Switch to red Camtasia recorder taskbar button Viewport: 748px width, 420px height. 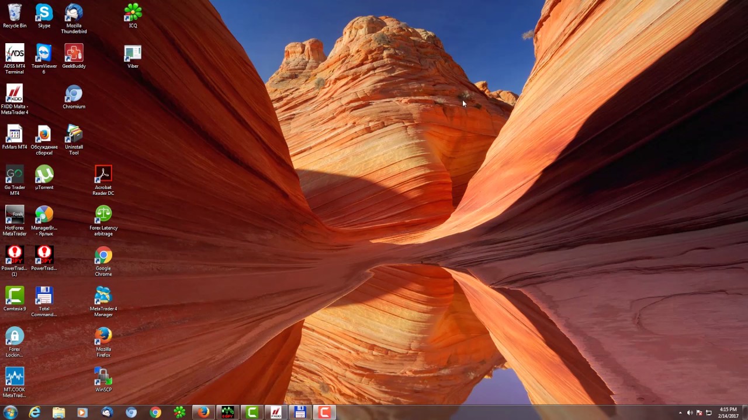(324, 412)
